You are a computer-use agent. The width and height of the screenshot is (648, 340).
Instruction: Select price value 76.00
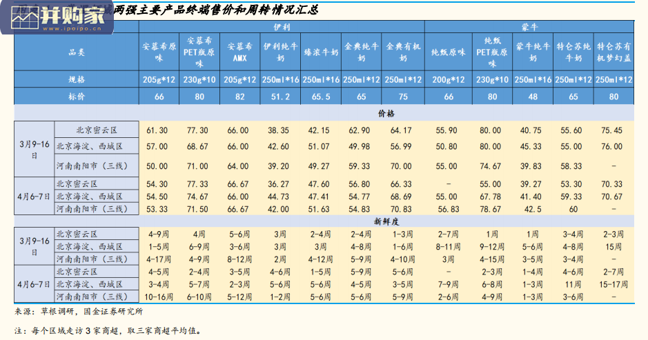(x=611, y=147)
